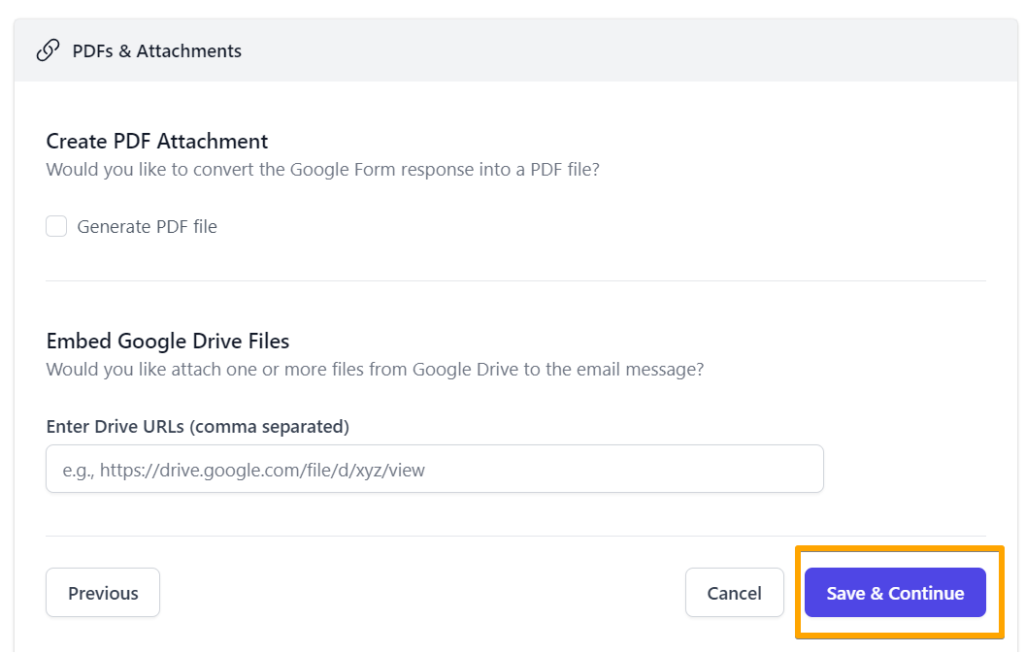Click the PDF conversion question description text
The image size is (1026, 653).
click(x=322, y=170)
